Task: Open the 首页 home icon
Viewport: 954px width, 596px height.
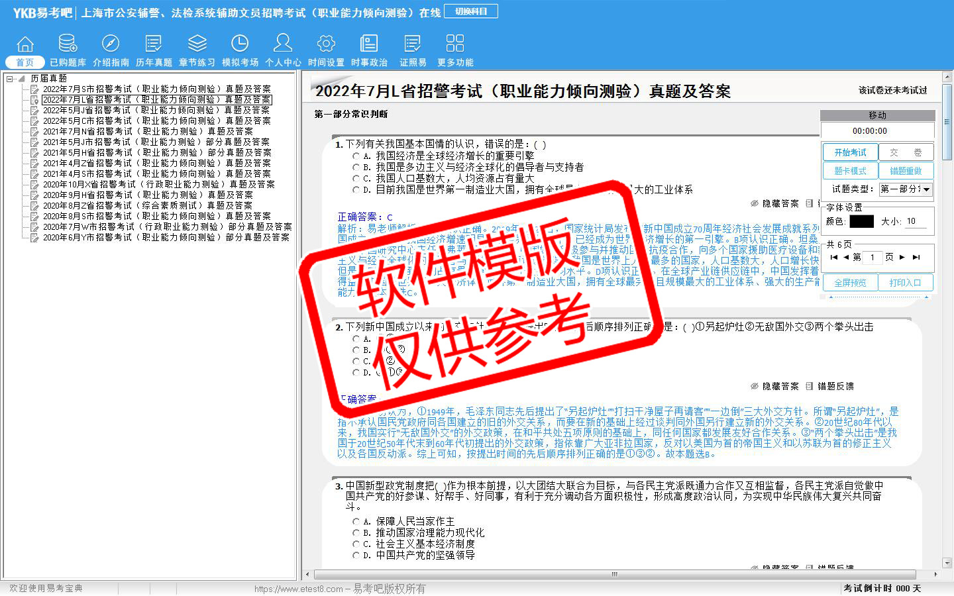Action: pyautogui.click(x=25, y=44)
